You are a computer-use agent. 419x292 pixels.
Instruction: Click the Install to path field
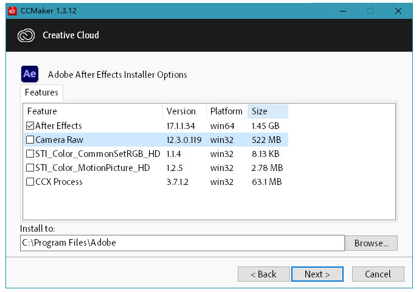tap(182, 243)
